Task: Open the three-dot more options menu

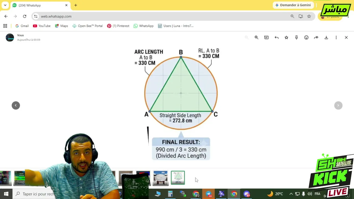Action: tap(336, 38)
